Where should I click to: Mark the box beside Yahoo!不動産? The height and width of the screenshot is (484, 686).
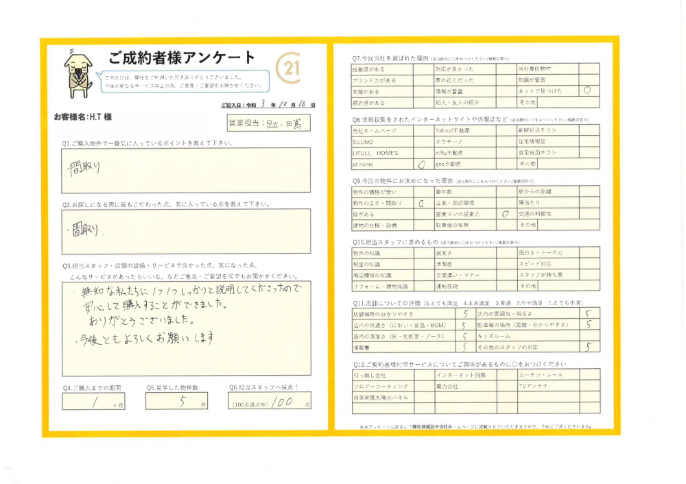tap(506, 130)
